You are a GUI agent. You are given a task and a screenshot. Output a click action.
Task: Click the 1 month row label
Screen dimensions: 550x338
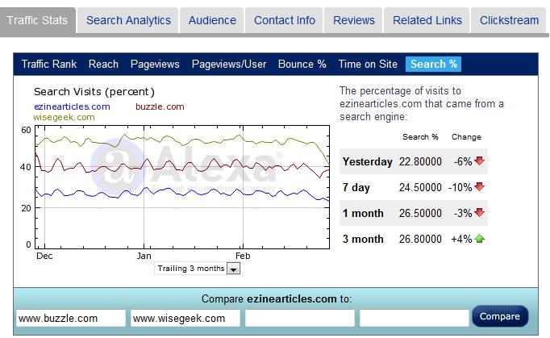[x=363, y=213]
